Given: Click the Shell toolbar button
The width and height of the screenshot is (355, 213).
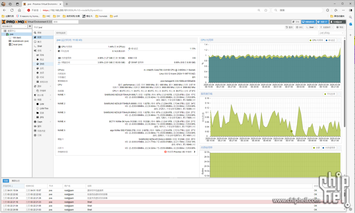Looking at the screenshot, I should coord(310,27).
